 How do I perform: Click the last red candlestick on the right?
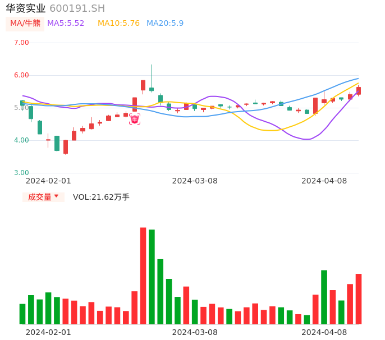pos(358,91)
